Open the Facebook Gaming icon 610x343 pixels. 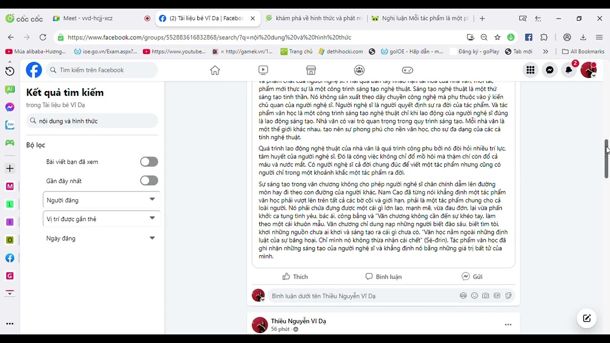[x=407, y=71]
